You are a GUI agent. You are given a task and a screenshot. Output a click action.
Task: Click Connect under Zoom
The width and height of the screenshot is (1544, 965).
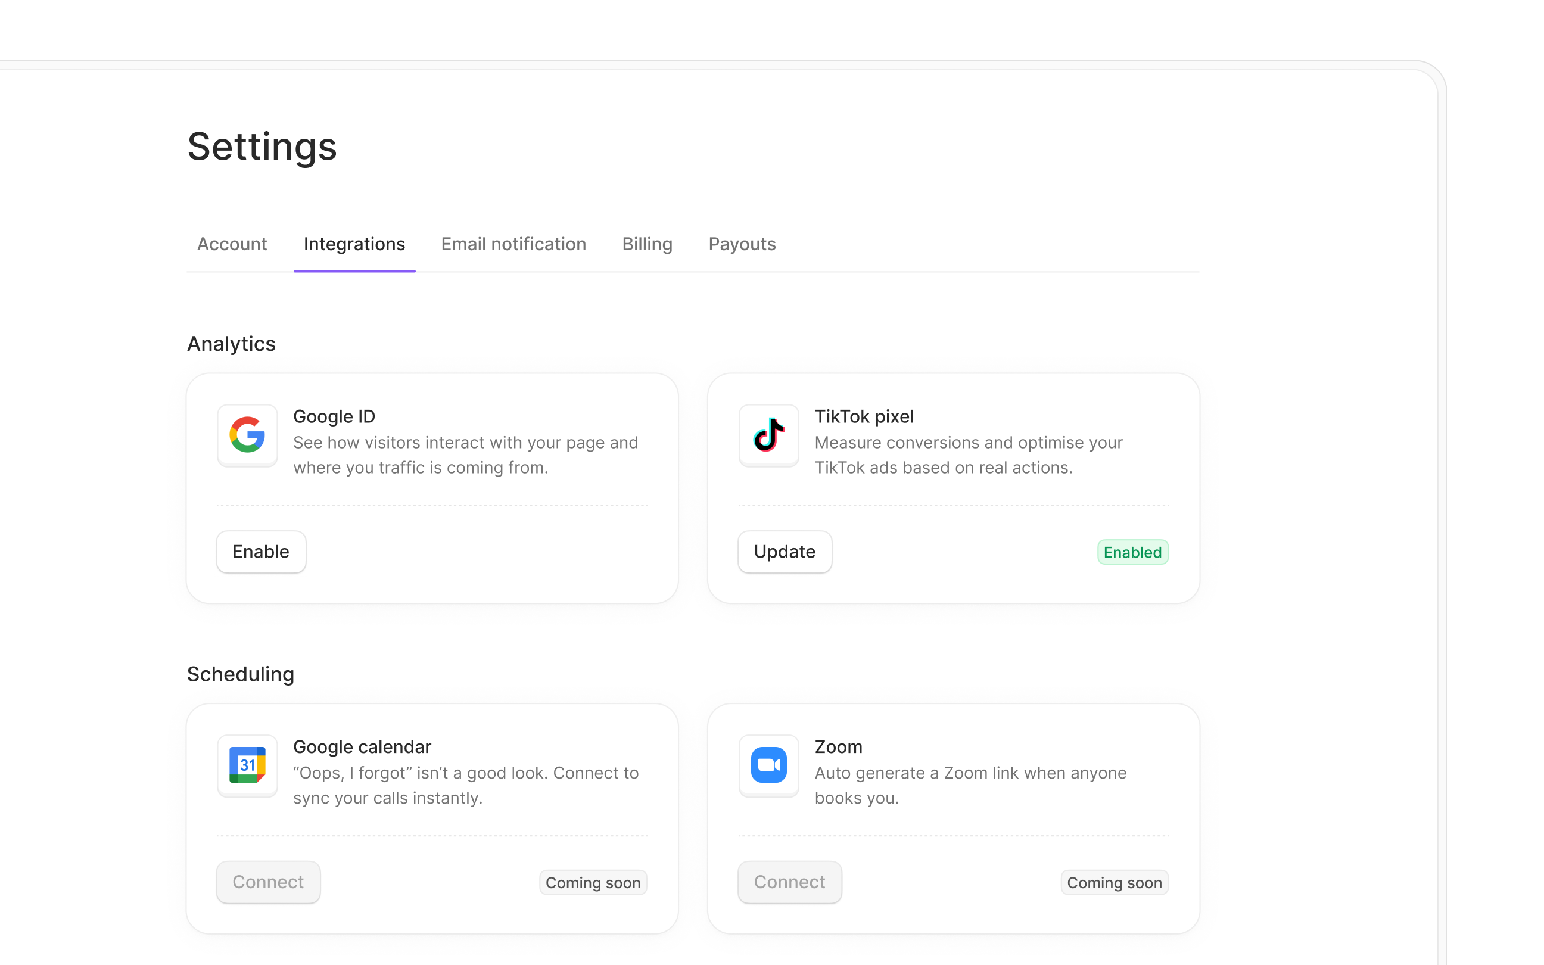click(x=789, y=882)
